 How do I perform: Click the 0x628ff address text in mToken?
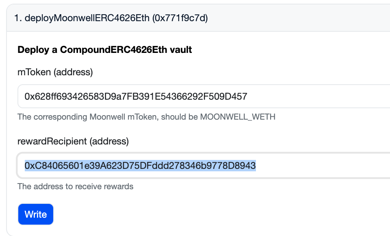click(136, 96)
